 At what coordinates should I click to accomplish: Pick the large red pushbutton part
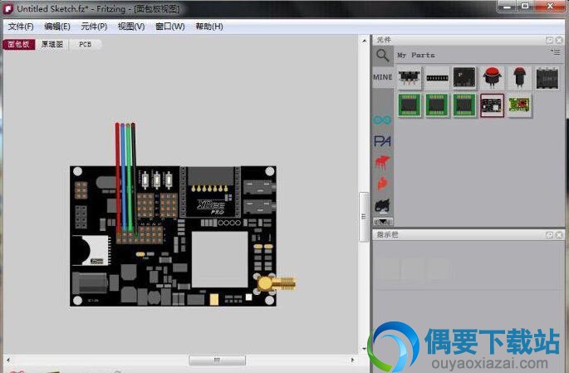pos(492,77)
